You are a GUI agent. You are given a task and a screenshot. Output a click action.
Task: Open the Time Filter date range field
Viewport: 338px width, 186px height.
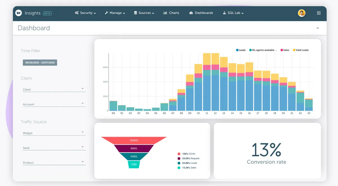coord(40,62)
